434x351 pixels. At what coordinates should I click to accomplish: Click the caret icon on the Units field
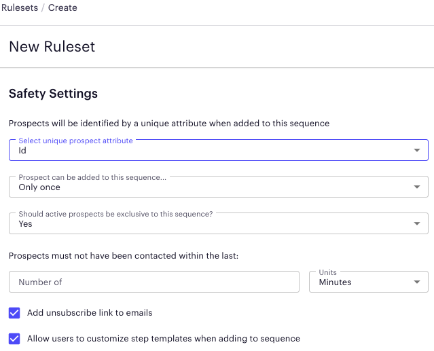pos(416,282)
